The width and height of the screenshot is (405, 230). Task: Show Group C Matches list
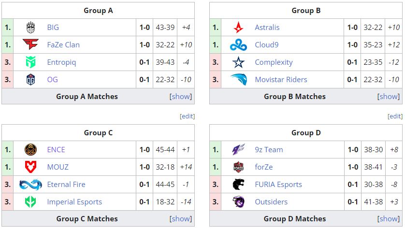181,218
